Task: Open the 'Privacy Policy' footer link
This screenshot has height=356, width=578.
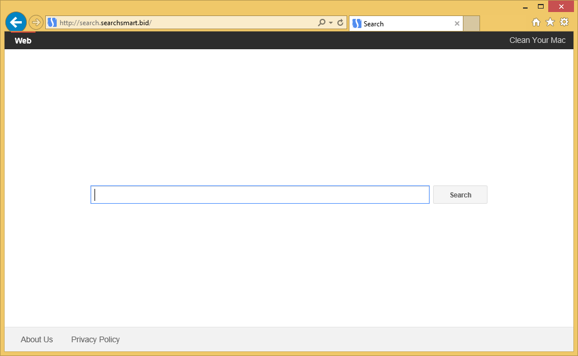Action: pos(95,339)
